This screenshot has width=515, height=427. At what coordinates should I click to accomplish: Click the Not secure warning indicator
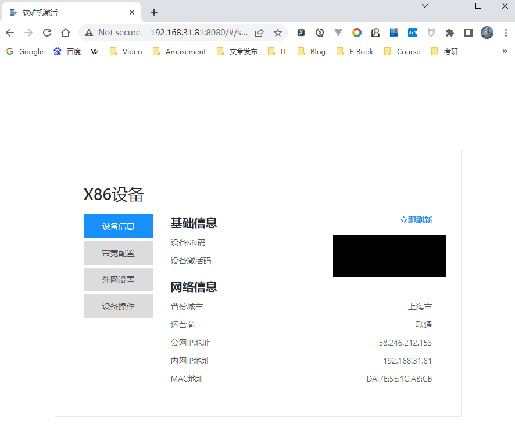pos(113,33)
